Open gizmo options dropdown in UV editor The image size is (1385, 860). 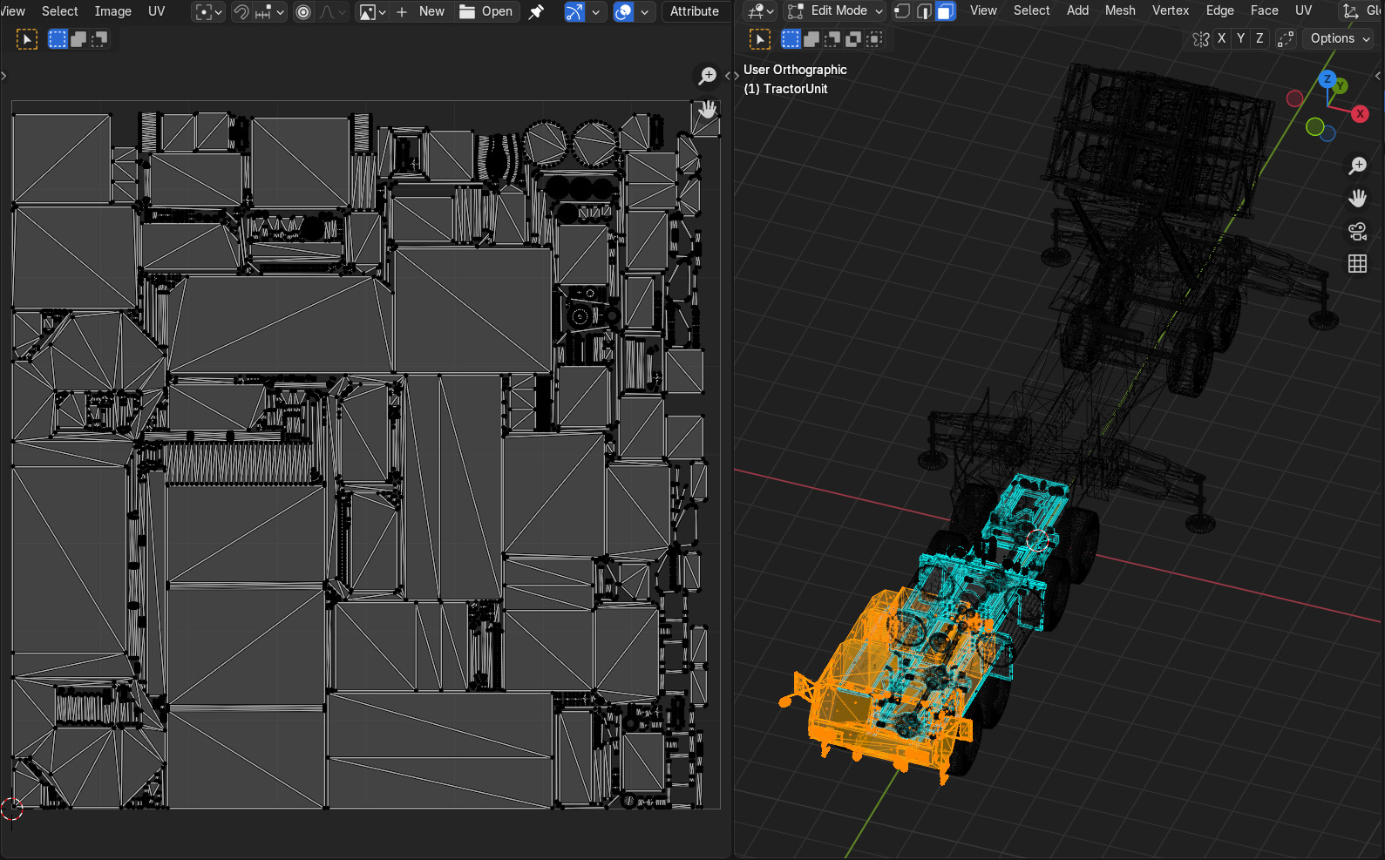(x=596, y=11)
